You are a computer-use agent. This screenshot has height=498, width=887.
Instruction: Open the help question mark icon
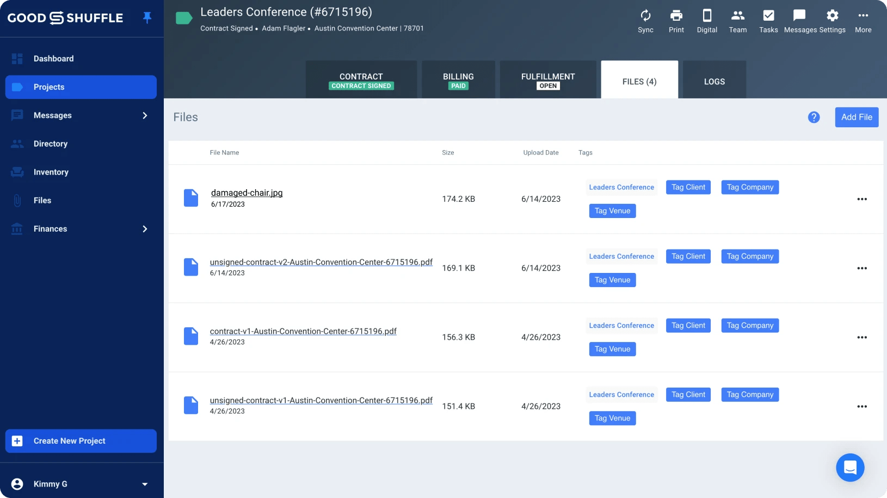click(x=814, y=117)
